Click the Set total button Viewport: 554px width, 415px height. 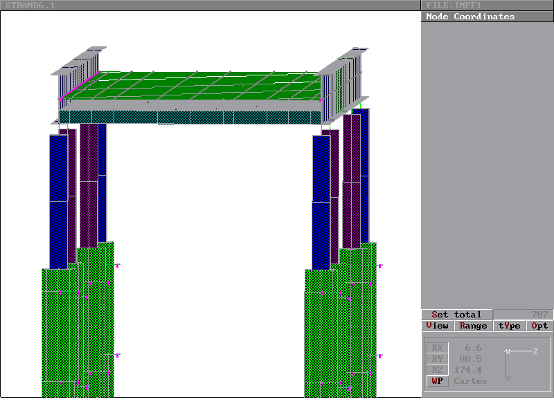coord(456,315)
